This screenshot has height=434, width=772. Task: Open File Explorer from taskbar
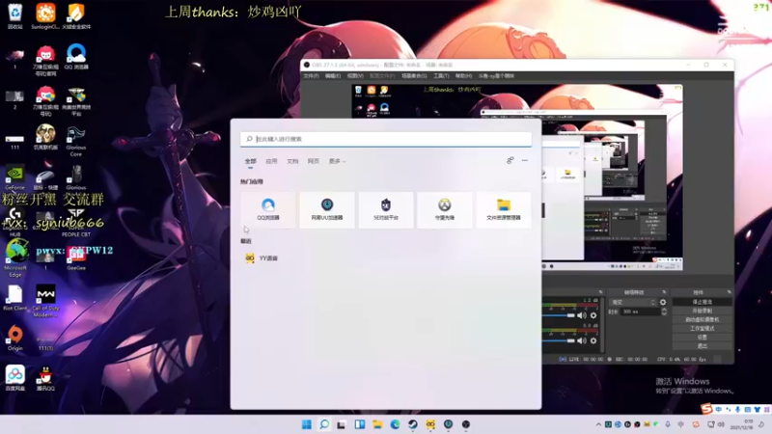point(377,424)
